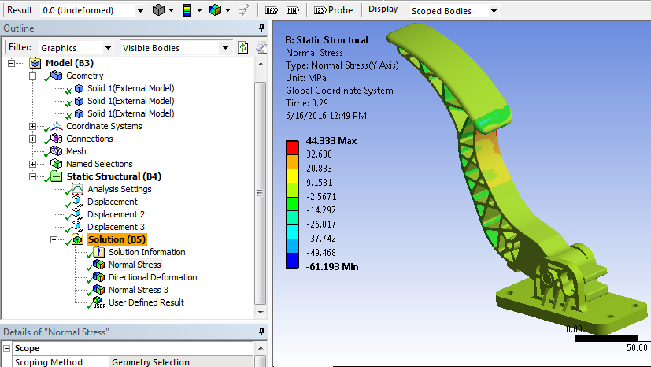This screenshot has width=651, height=367.
Task: Click the Connections node icon
Action: 56,139
